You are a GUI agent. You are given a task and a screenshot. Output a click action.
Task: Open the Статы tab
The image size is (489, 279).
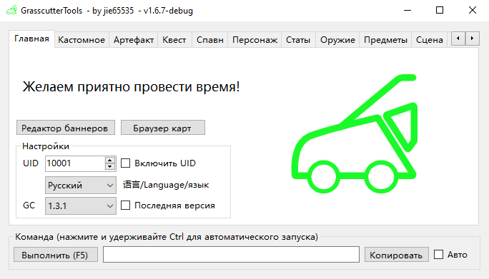[298, 40]
